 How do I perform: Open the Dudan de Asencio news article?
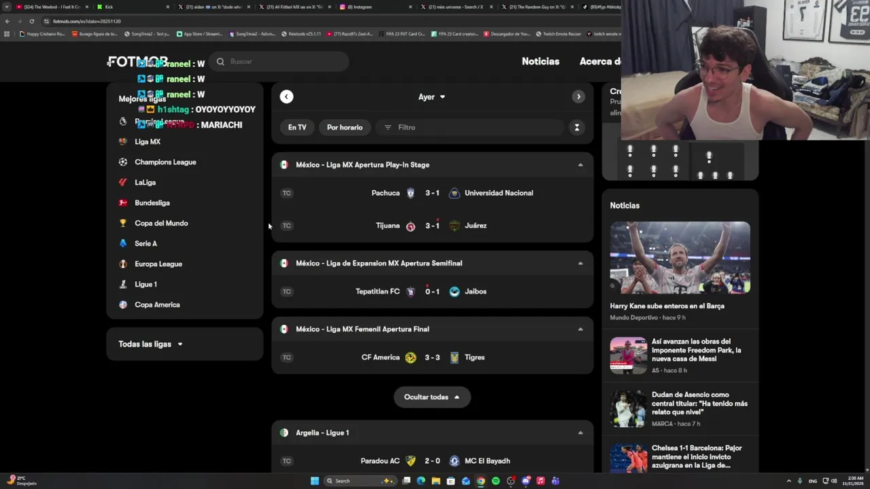pyautogui.click(x=699, y=403)
